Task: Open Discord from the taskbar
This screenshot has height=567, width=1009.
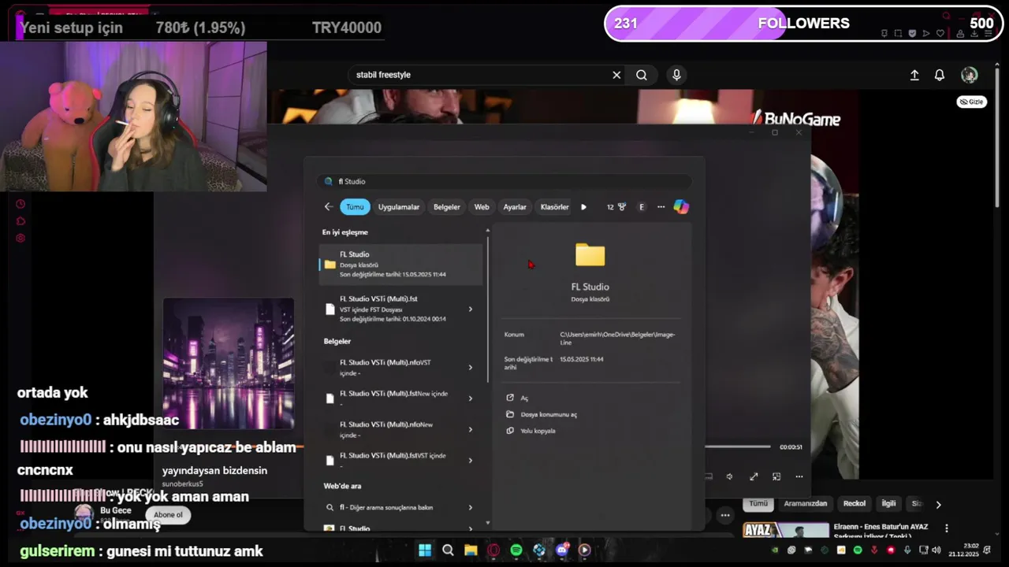Action: click(562, 550)
